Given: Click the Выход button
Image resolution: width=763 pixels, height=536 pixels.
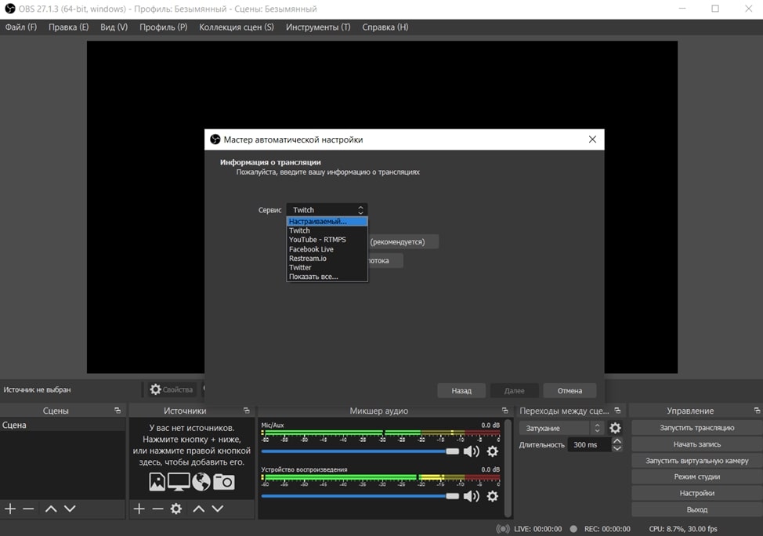Looking at the screenshot, I should (697, 509).
